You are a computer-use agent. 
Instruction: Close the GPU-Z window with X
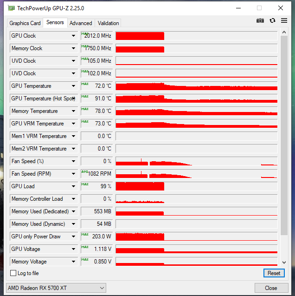(281, 8)
